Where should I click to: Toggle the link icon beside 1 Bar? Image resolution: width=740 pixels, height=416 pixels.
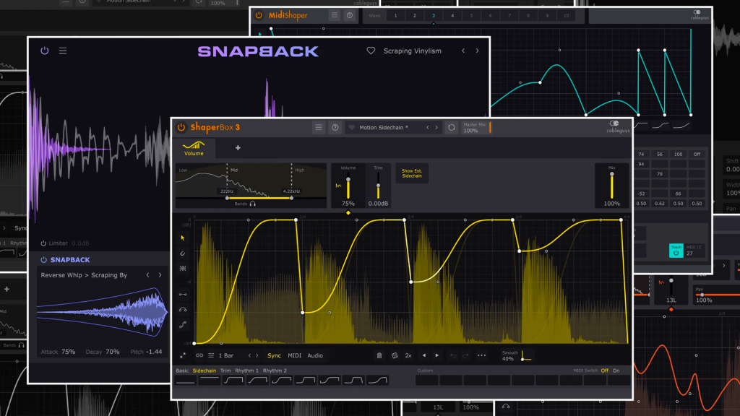coord(199,355)
